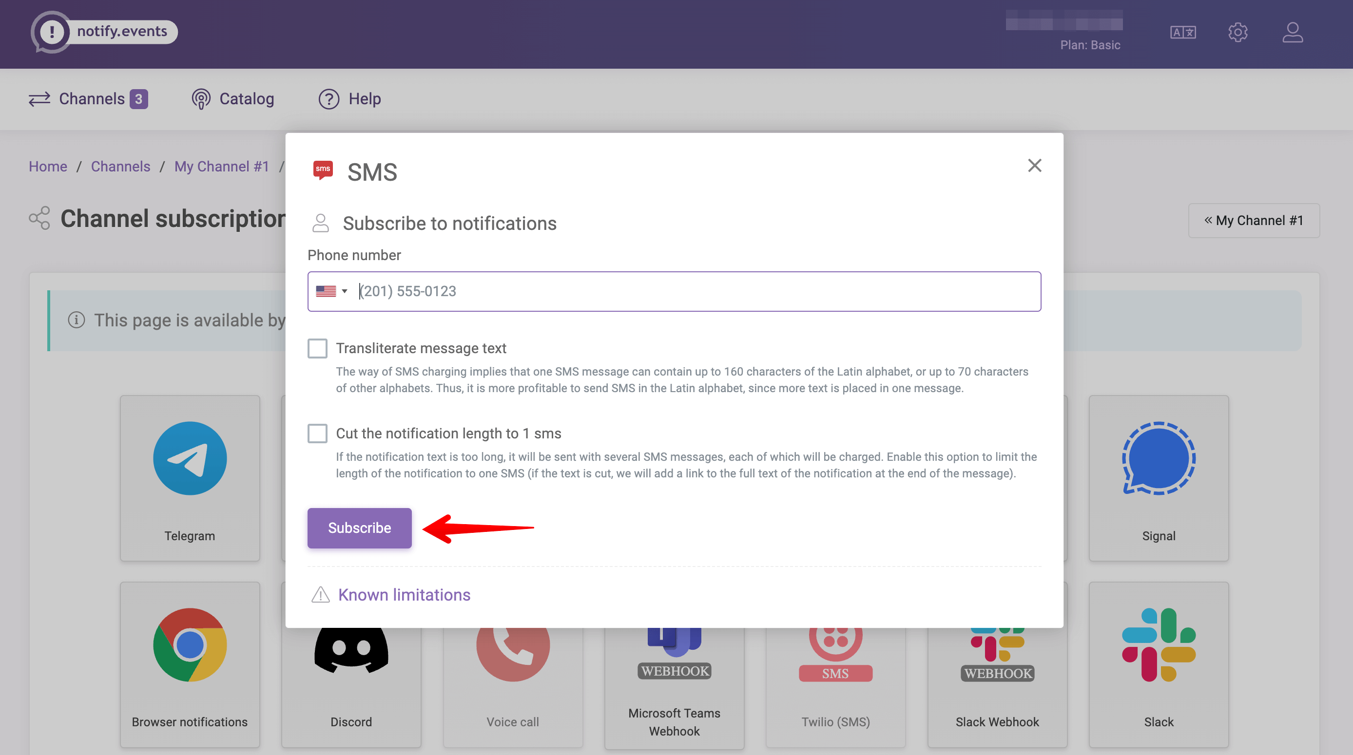1353x755 pixels.
Task: Select the Discord recipient tile
Action: pos(351,682)
